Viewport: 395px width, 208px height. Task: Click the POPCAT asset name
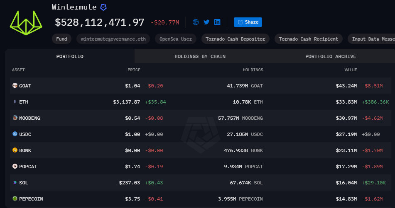coord(28,167)
